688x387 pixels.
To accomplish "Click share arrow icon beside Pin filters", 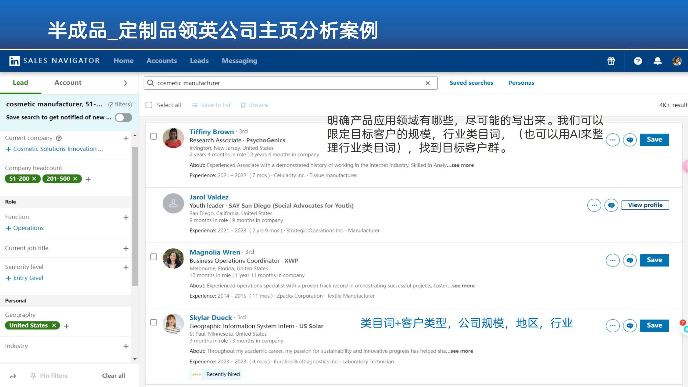I will (x=13, y=376).
